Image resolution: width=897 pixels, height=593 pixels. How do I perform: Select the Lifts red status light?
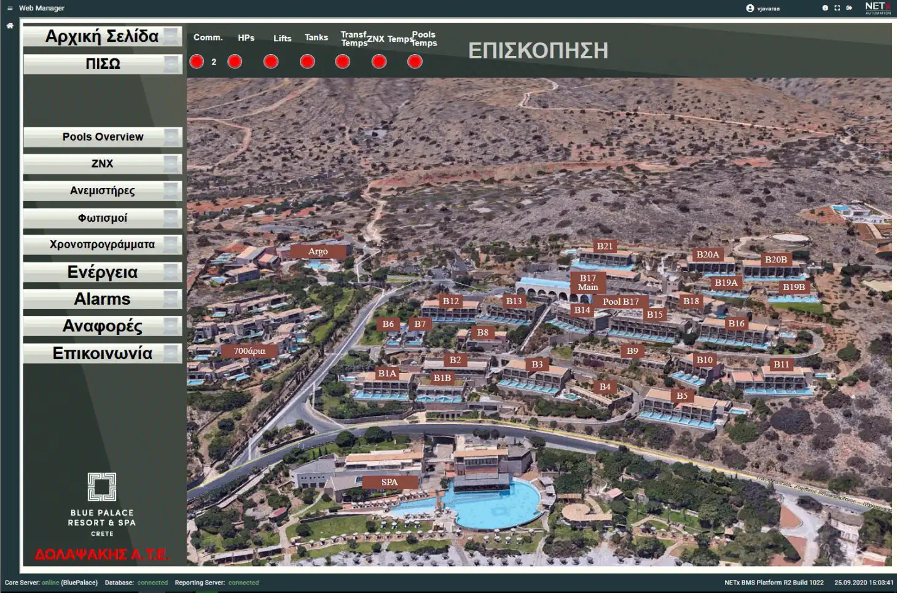point(271,61)
